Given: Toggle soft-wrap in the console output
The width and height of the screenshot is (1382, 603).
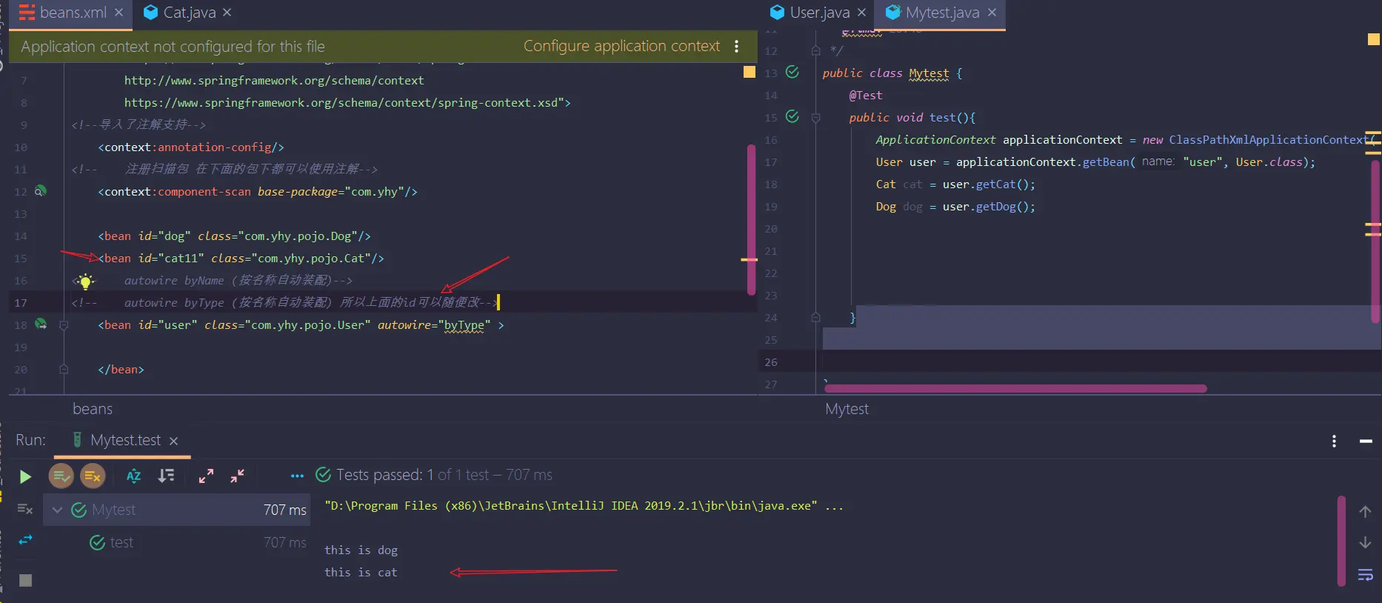Looking at the screenshot, I should (1365, 575).
